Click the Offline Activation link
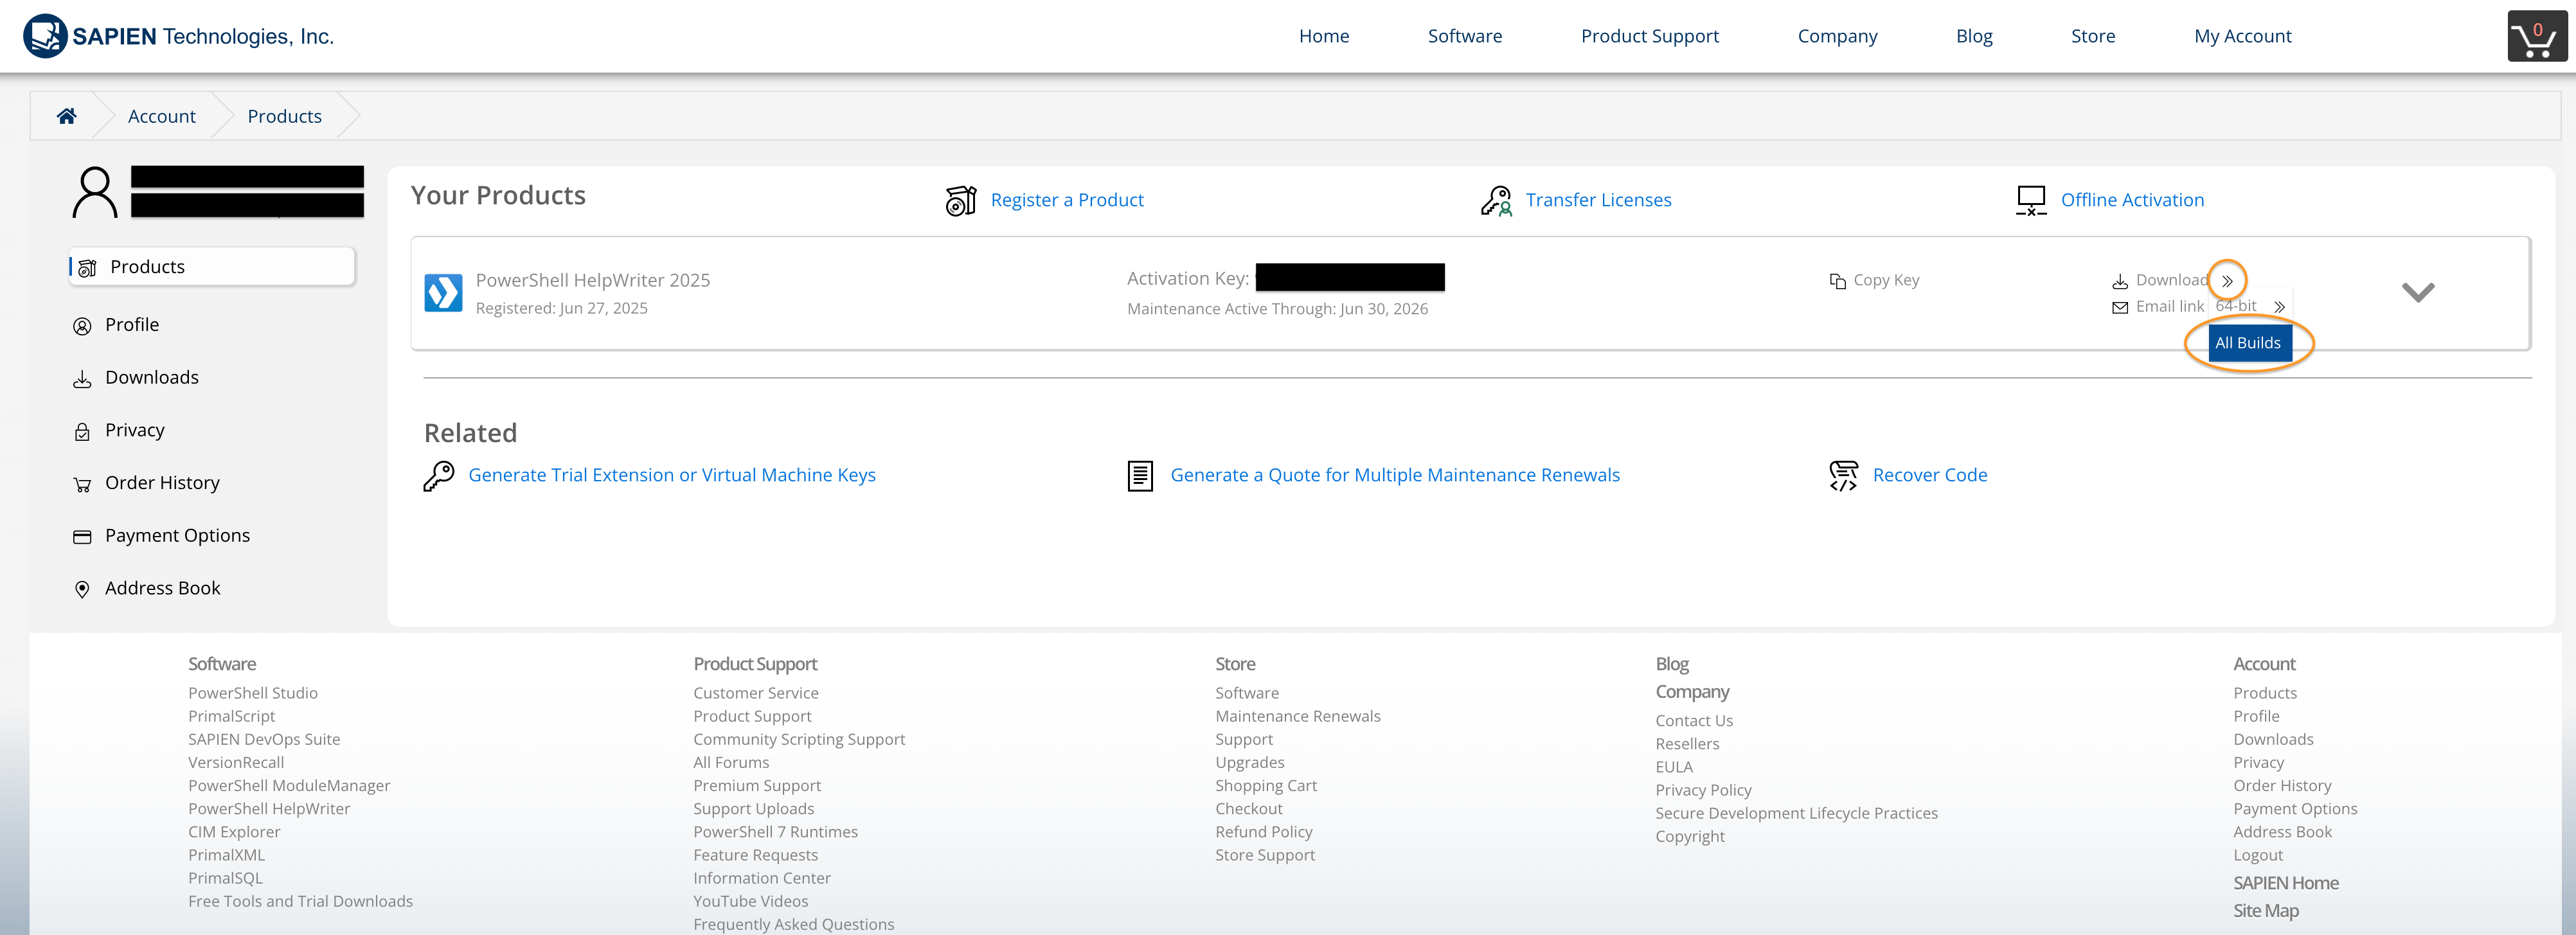This screenshot has width=2576, height=935. coord(2132,200)
